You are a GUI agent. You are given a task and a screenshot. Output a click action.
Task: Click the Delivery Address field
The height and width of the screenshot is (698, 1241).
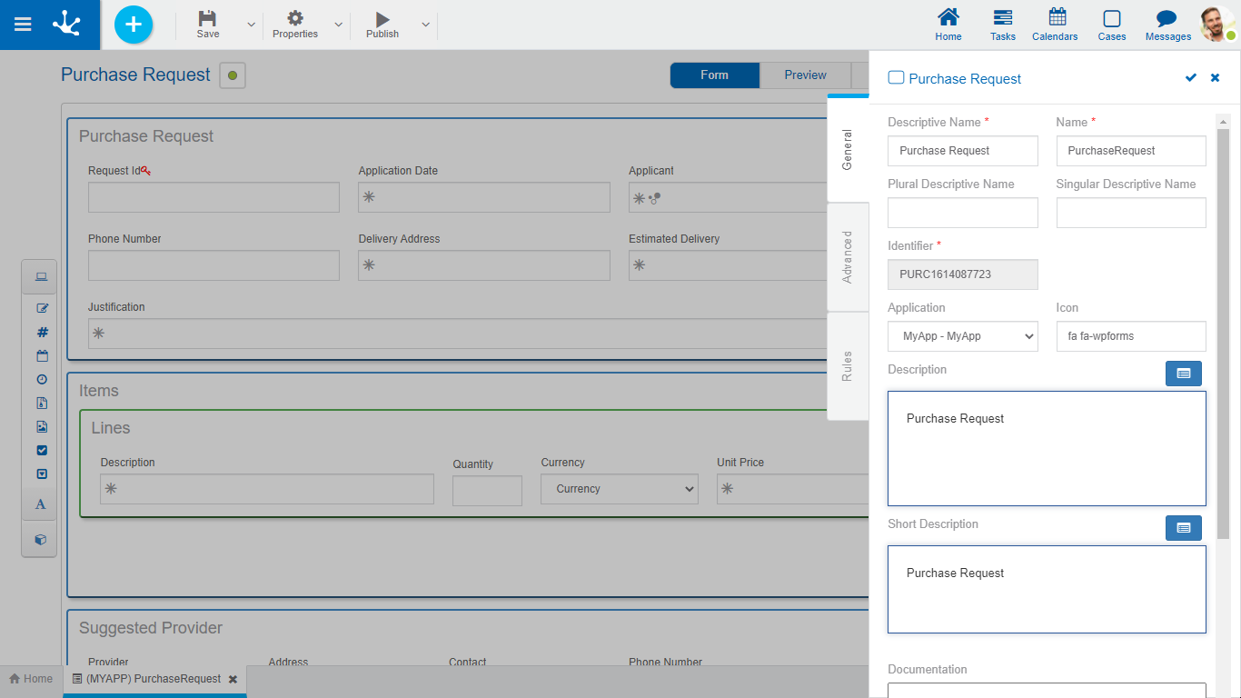click(x=484, y=265)
